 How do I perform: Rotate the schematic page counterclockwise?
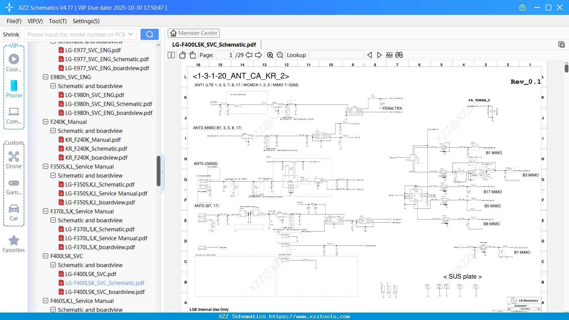(x=182, y=55)
